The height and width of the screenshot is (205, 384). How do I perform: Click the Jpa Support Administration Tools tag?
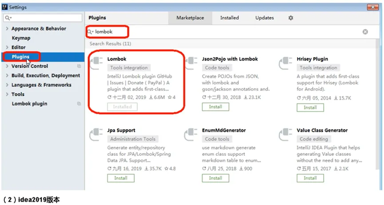133,139
